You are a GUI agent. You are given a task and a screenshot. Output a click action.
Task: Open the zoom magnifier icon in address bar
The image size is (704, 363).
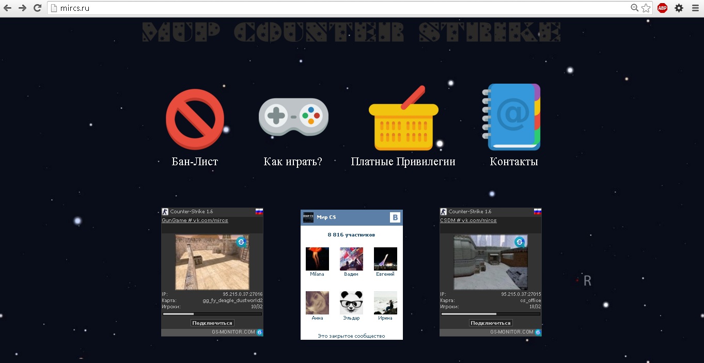635,8
